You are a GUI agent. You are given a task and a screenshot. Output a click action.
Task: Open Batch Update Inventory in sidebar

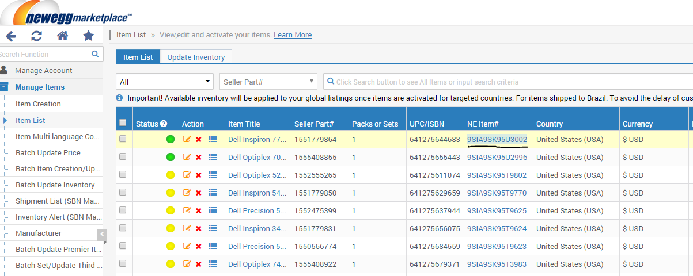55,185
